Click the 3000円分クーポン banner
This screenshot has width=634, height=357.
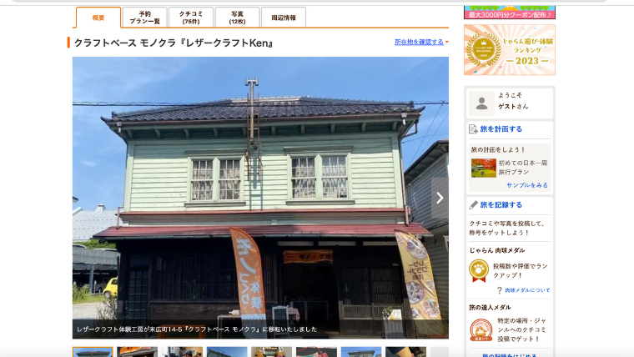pos(509,12)
